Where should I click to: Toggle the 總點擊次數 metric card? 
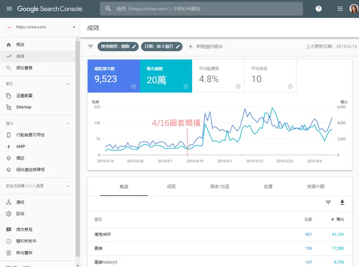(114, 76)
